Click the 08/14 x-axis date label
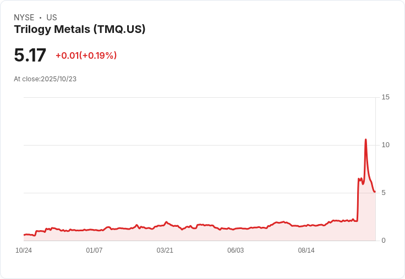This screenshot has width=405, height=279. 307,250
